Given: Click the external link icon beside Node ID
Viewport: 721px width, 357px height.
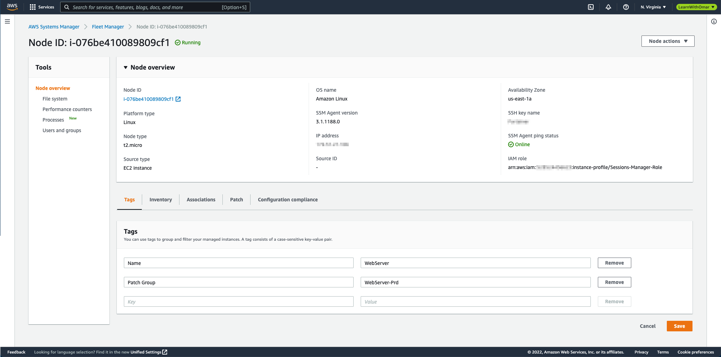Looking at the screenshot, I should tap(178, 99).
